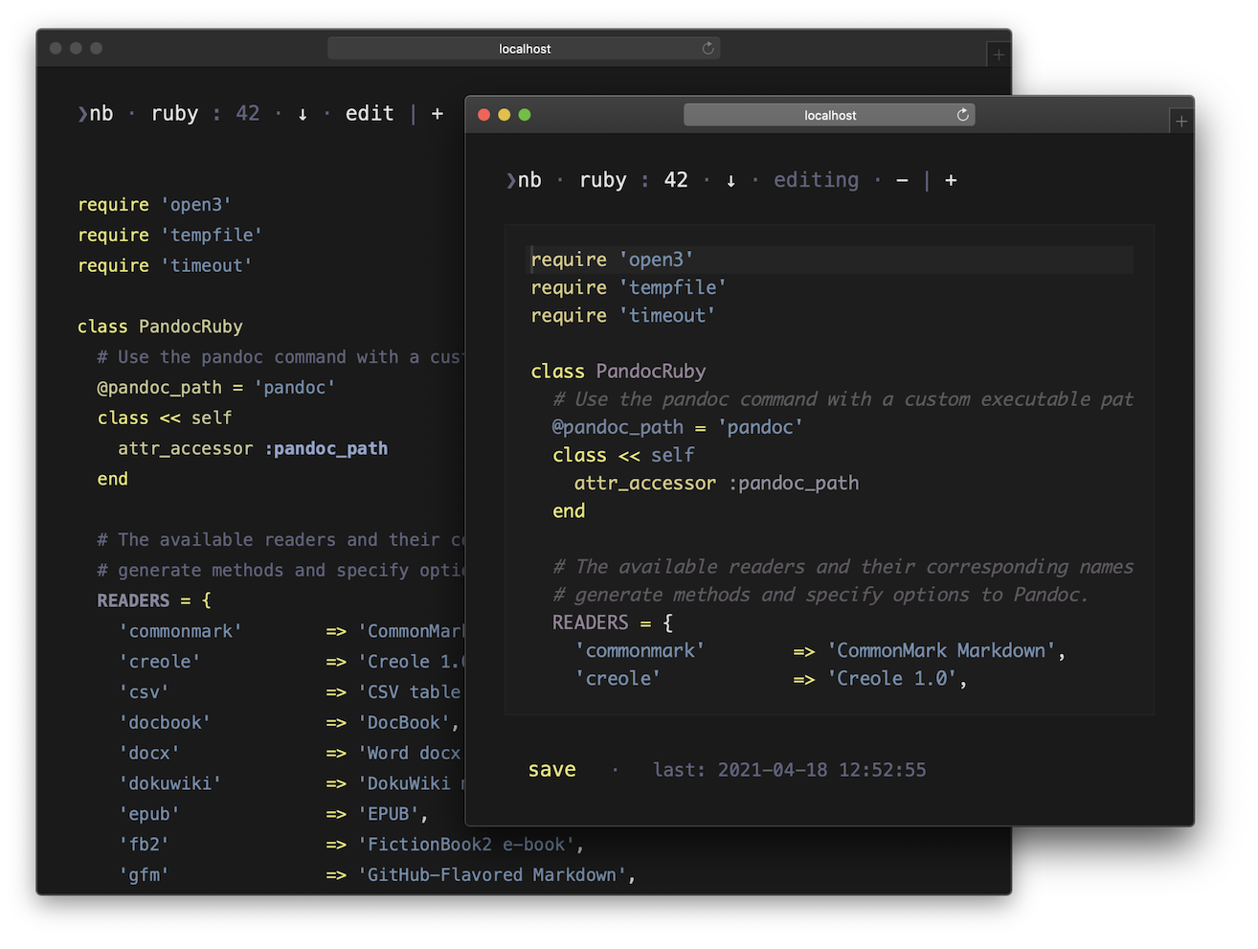Click READERS = { line in the editor

coord(613,622)
